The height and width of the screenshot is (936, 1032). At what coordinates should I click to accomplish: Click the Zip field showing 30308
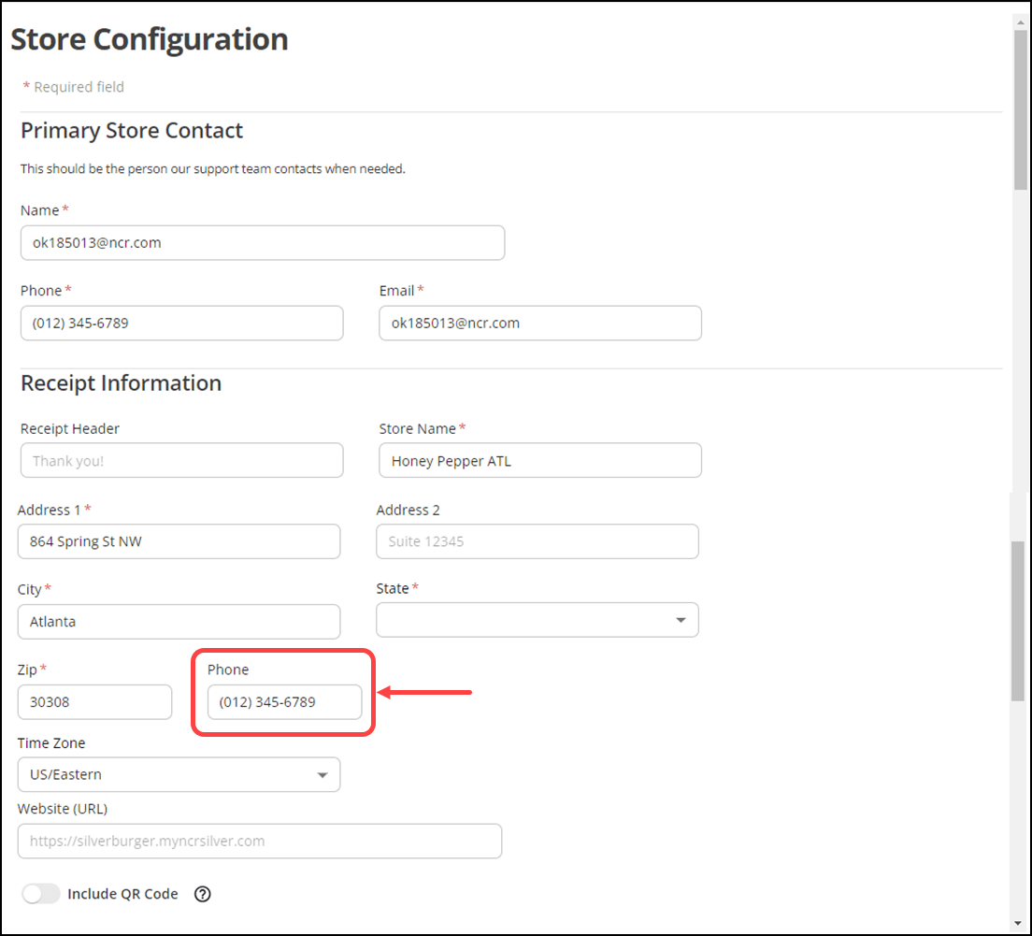point(94,702)
